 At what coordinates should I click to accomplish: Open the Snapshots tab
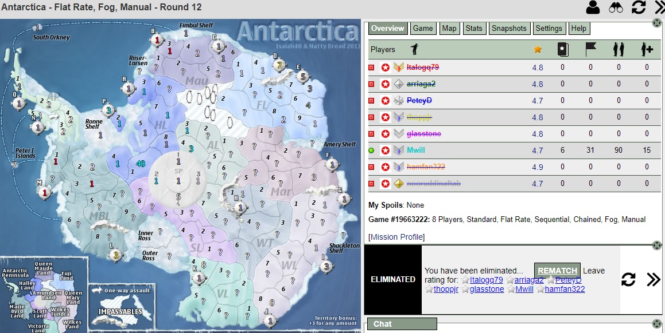[509, 29]
